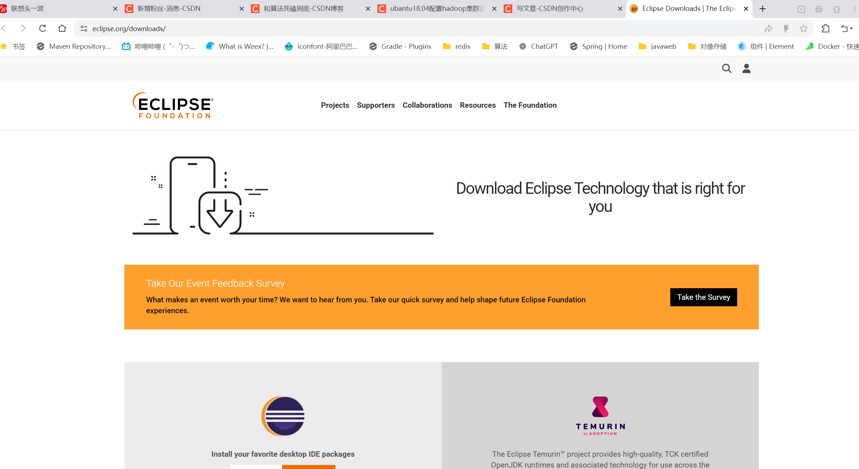Bookmark this page with star icon

(803, 29)
